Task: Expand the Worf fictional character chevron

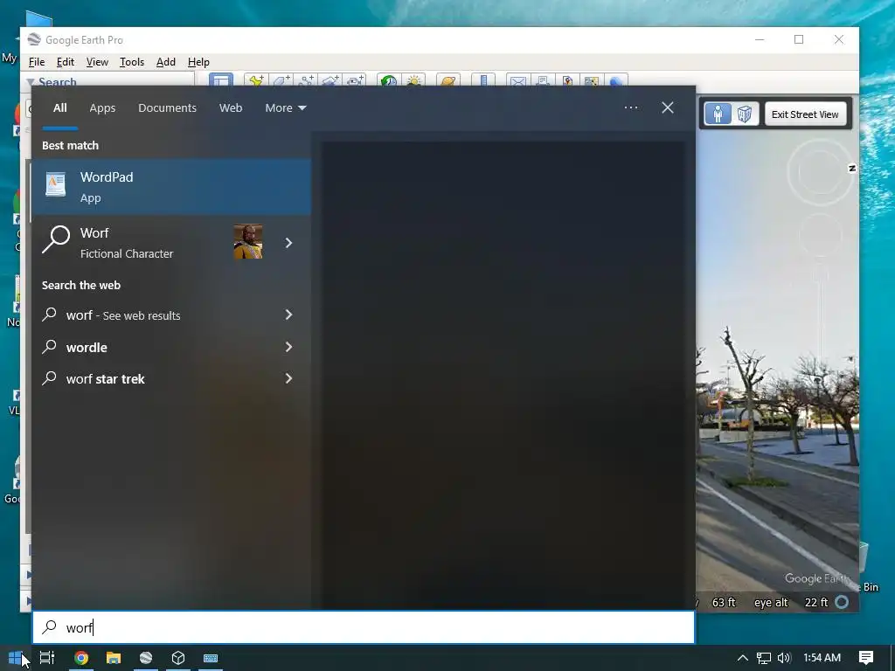Action: point(288,243)
